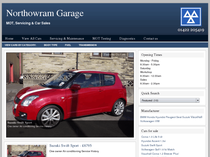Open the MOT Testing page
This screenshot has width=210, height=157.
[x=102, y=39]
